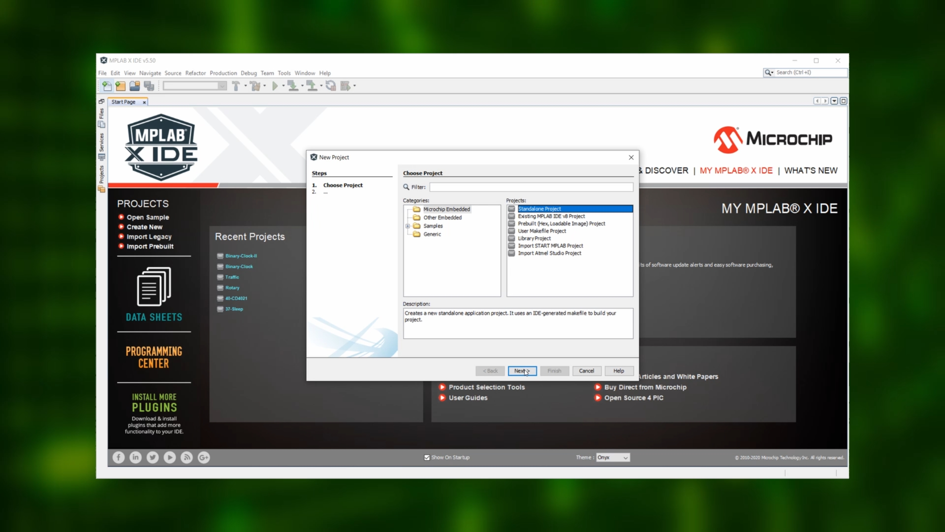The image size is (945, 532).
Task: Click the Clean and Build icon
Action: coord(255,86)
